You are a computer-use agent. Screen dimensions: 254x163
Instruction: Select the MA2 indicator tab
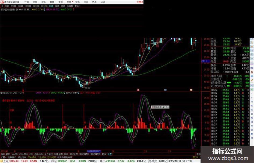coord(66,154)
